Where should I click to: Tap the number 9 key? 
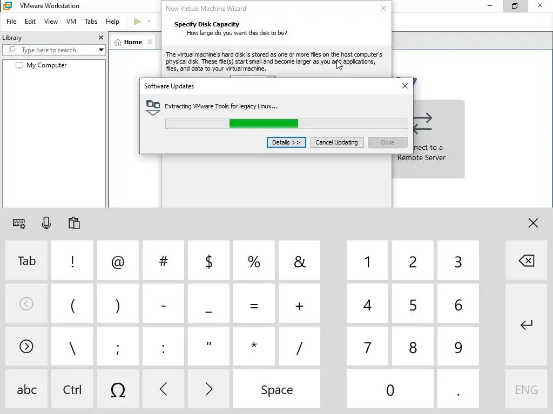[x=458, y=347]
